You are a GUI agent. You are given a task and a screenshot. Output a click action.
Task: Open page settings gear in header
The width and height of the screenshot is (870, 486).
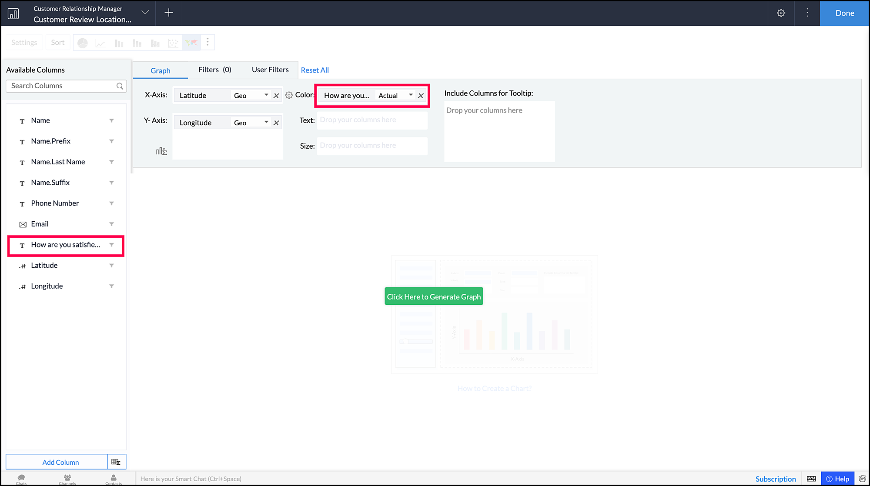tap(781, 13)
